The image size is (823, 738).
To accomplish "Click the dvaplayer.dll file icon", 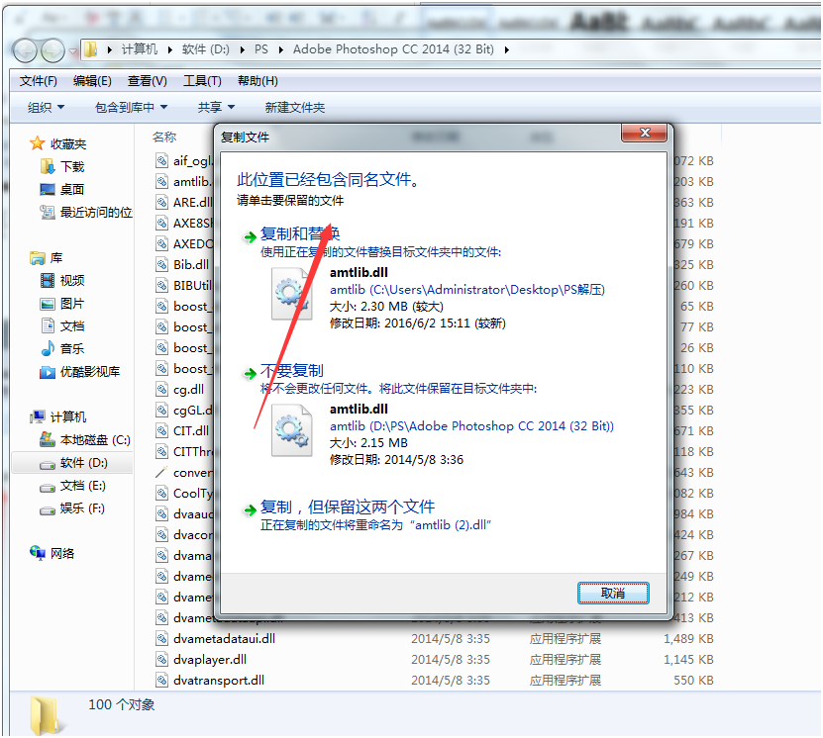I will click(161, 660).
